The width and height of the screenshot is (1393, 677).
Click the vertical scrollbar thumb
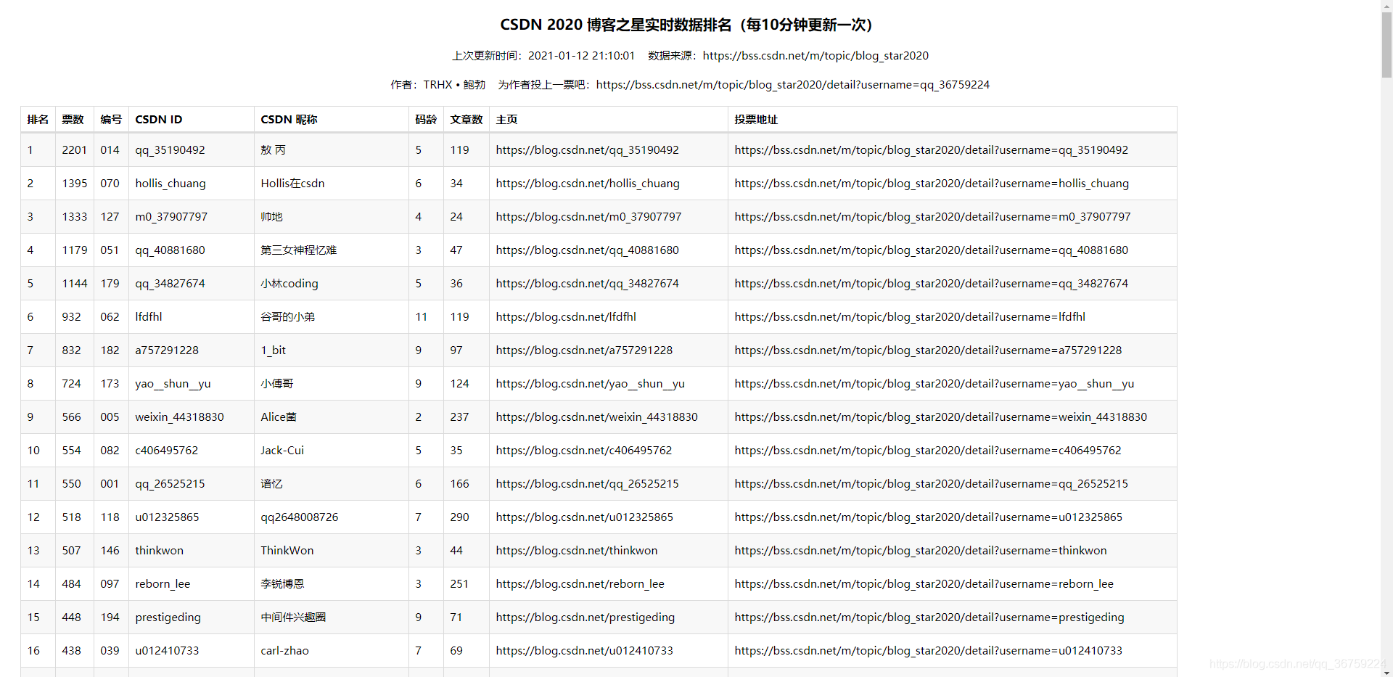coord(1386,44)
